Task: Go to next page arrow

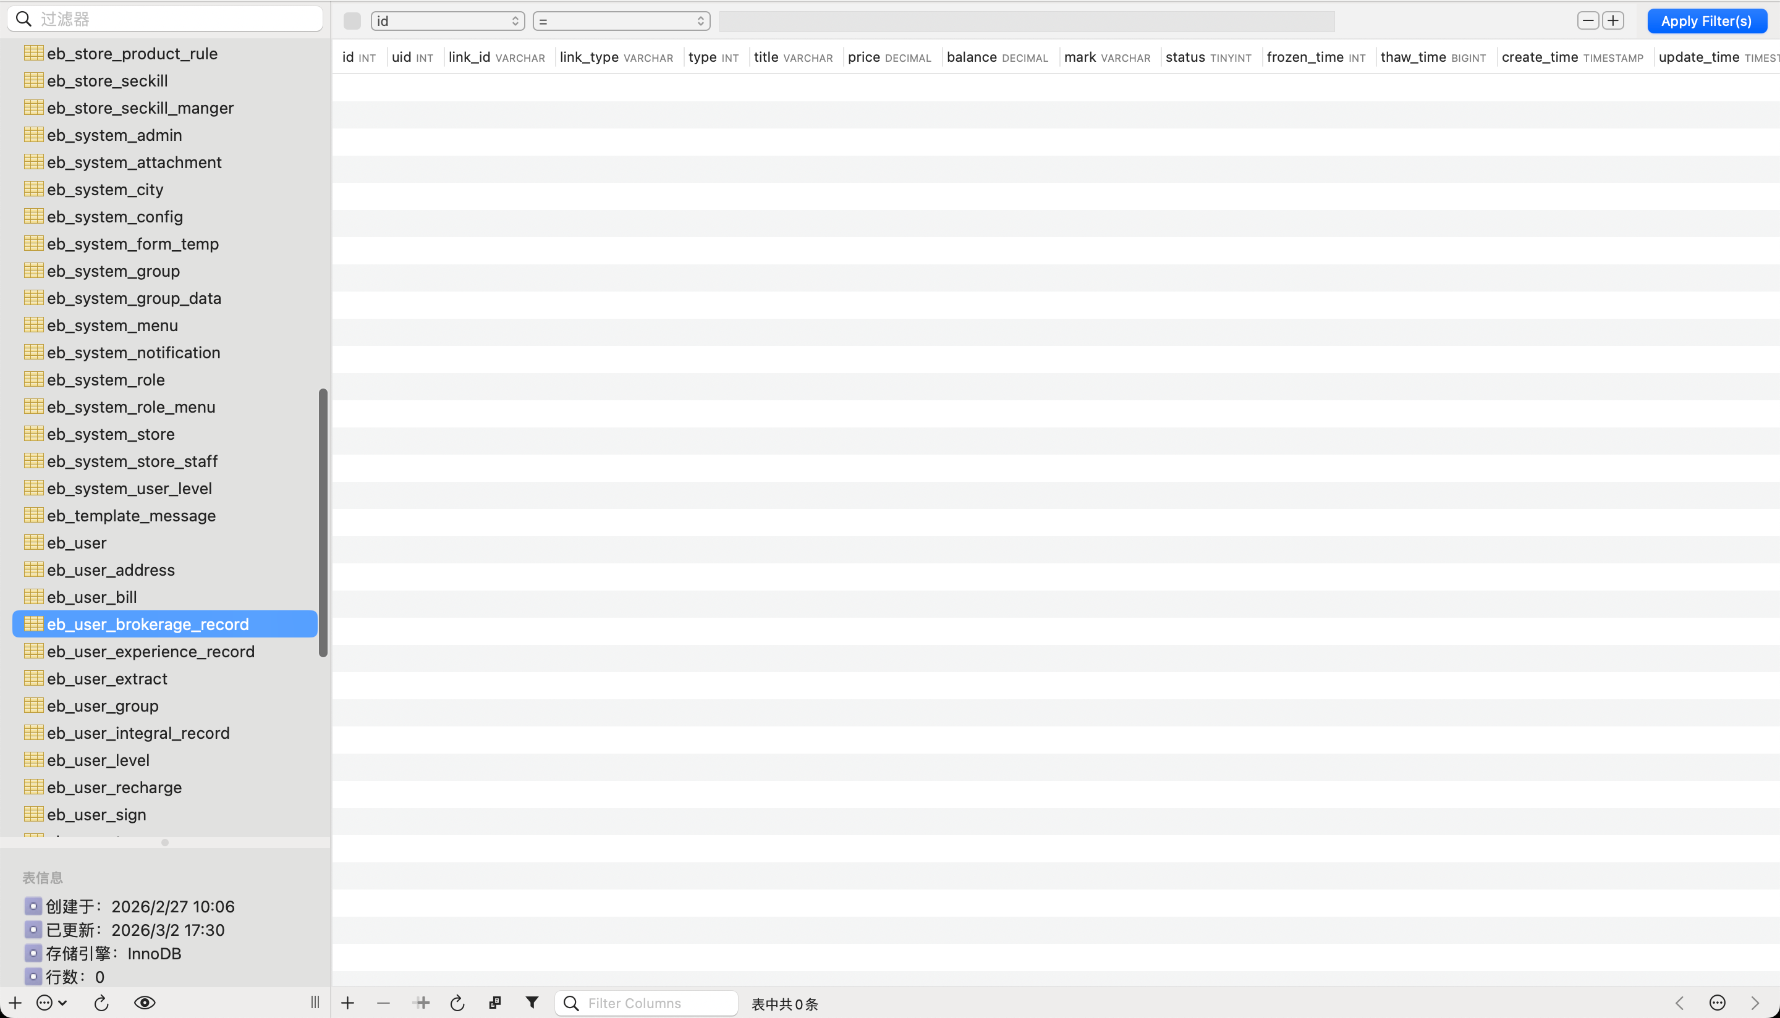Action: coord(1754,1003)
